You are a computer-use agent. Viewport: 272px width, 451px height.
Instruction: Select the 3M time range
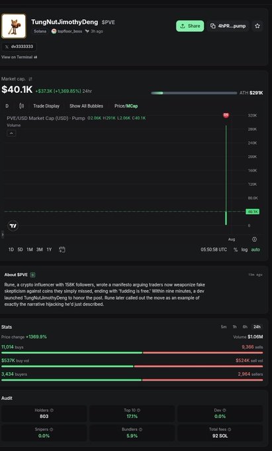(39, 249)
